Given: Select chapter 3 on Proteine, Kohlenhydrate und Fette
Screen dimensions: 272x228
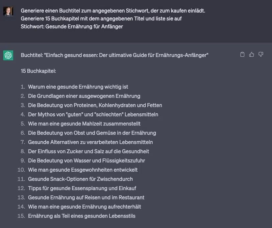Looking at the screenshot, I should click(x=95, y=105).
